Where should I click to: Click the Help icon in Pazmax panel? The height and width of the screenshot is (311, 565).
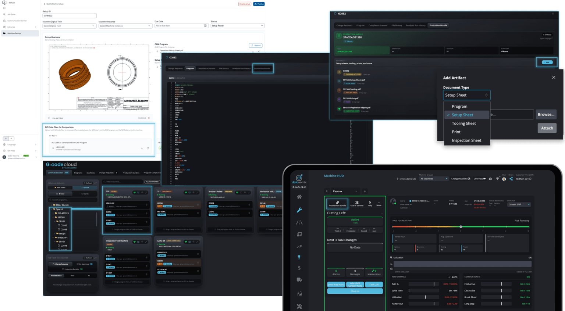370,202
